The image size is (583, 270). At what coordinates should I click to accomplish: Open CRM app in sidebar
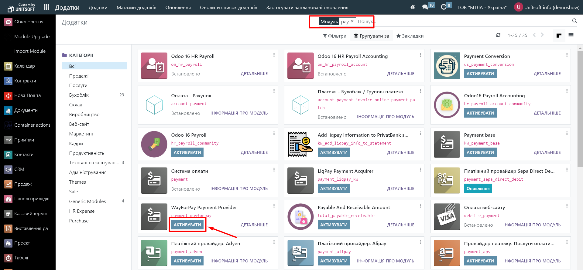tap(28, 169)
